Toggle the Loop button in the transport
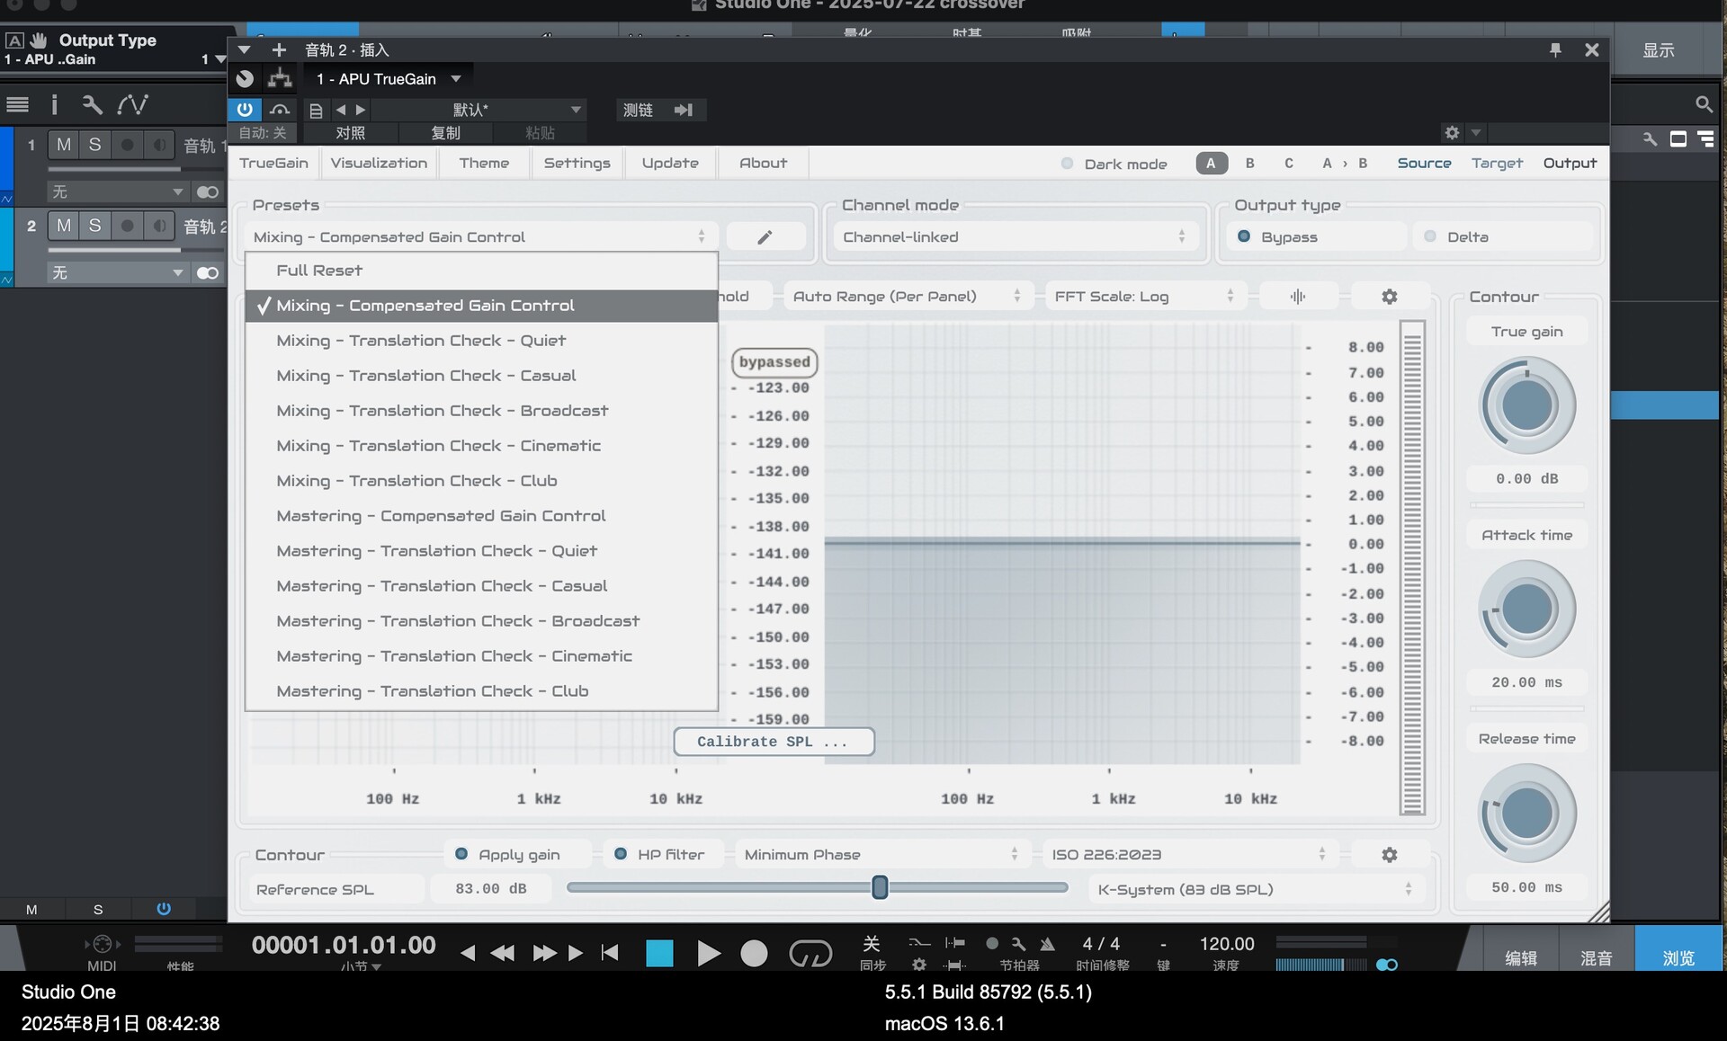The image size is (1727, 1041). [810, 953]
